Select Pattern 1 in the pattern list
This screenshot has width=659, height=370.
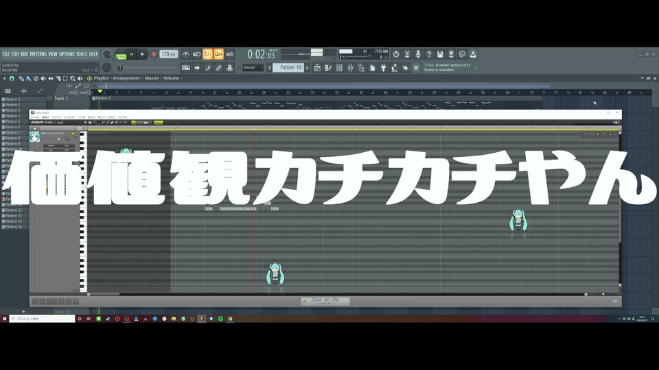coord(14,99)
